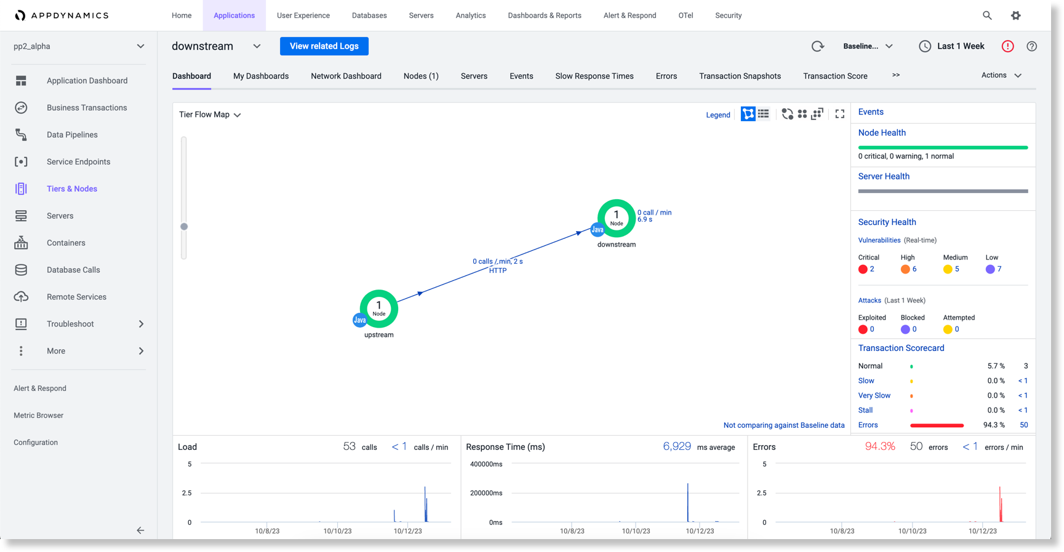Click the Database Calls sidebar icon
The image size is (1064, 552).
click(x=21, y=270)
